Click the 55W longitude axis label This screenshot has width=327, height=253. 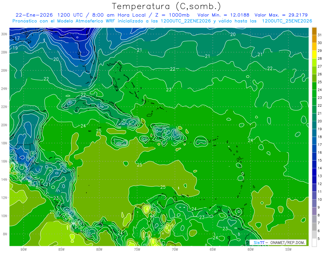(x=289, y=249)
